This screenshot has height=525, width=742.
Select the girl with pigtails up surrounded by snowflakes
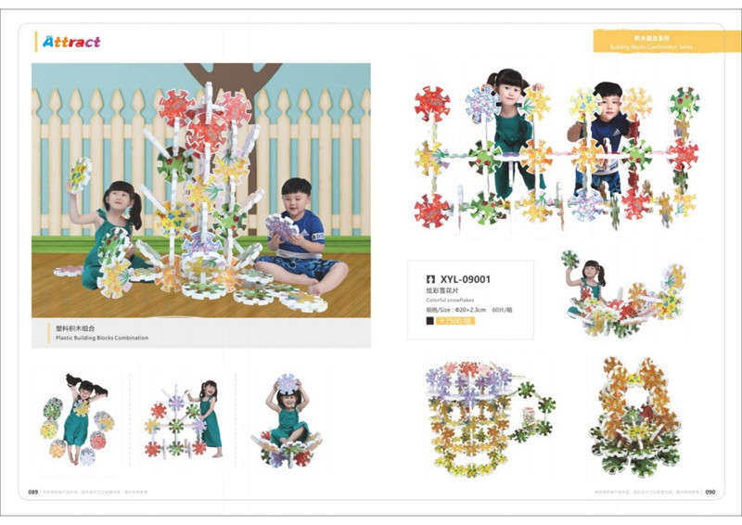tap(78, 419)
